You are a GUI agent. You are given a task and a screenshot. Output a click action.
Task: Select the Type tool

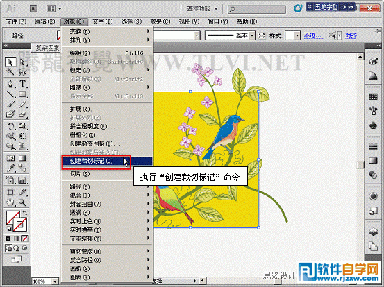(22, 84)
